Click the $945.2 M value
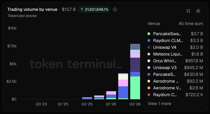Image resolution: width=210 pixels, height=114 pixels. pyautogui.click(x=194, y=67)
